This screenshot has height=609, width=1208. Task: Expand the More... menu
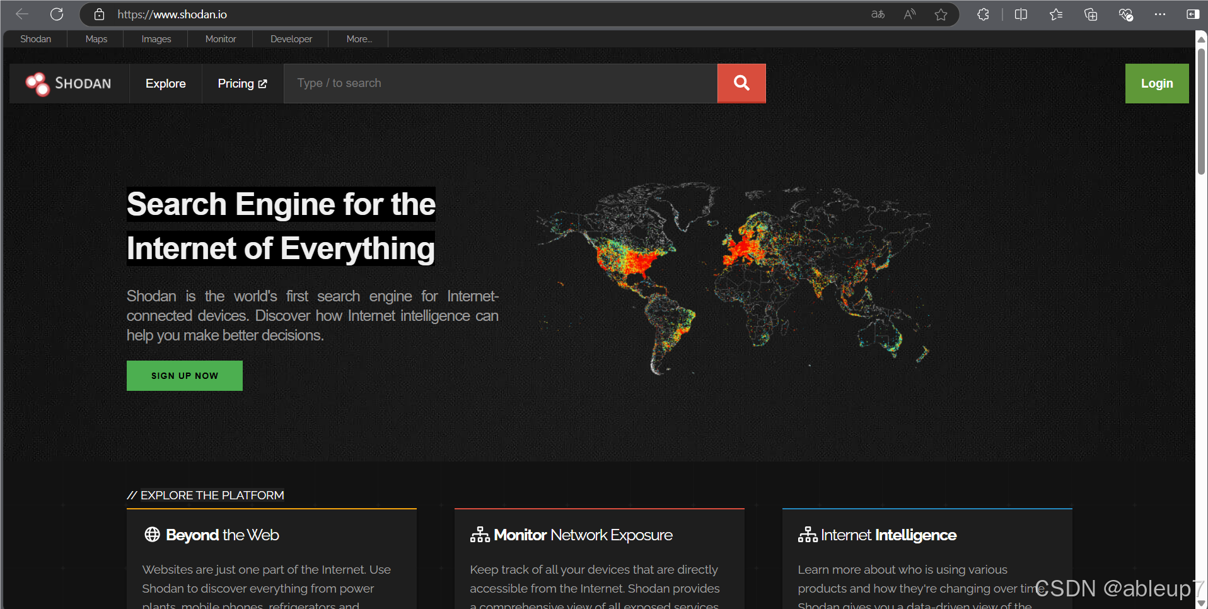pyautogui.click(x=359, y=39)
